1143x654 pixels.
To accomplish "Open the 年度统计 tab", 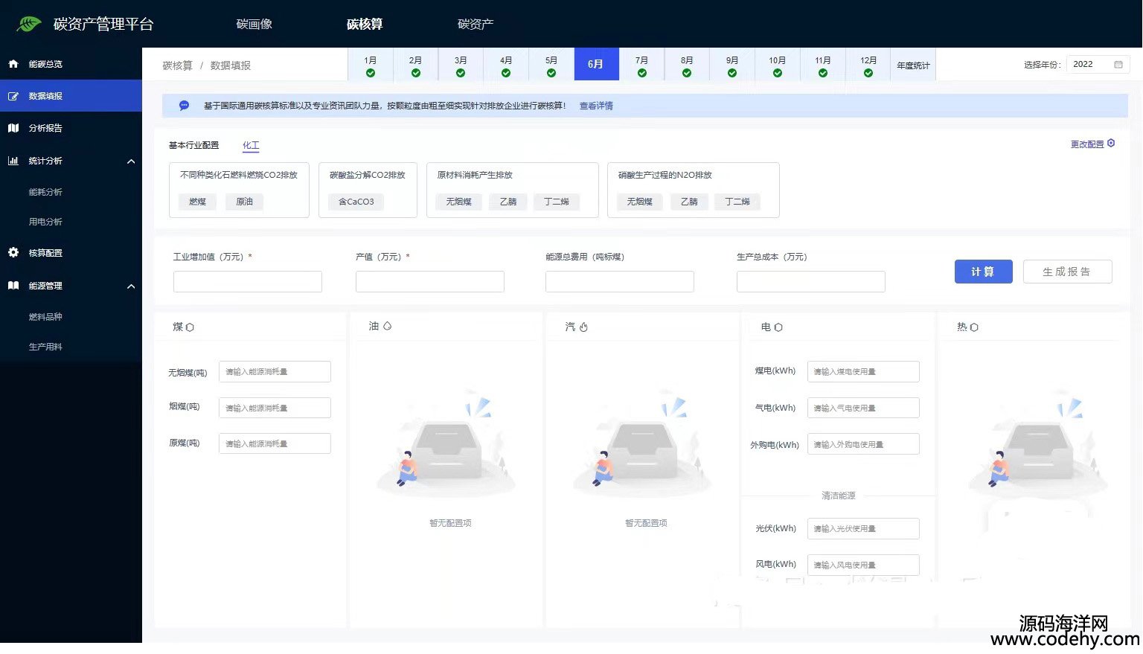I will 913,65.
